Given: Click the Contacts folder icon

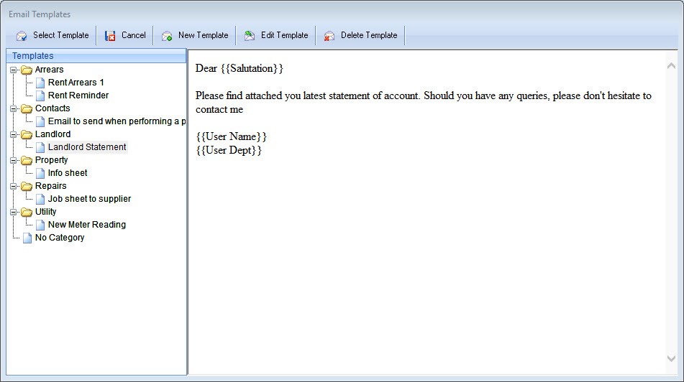Looking at the screenshot, I should coord(27,108).
